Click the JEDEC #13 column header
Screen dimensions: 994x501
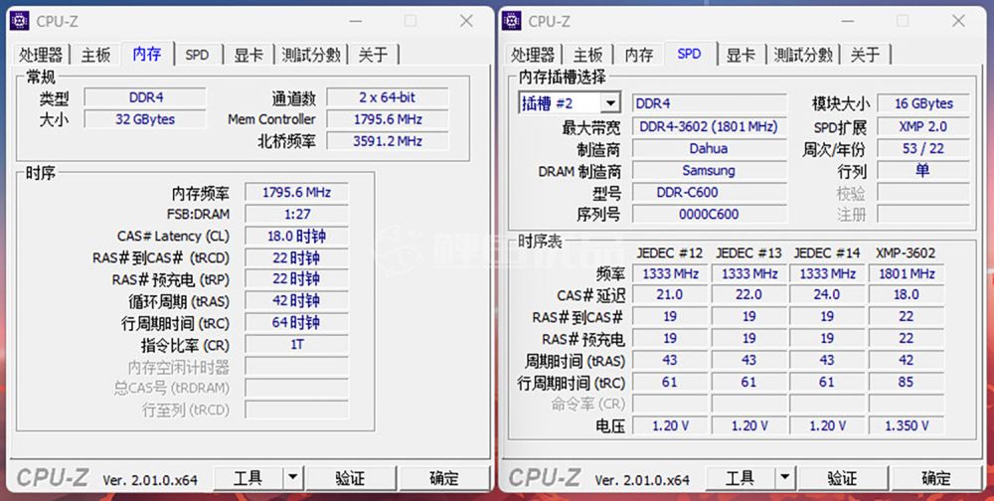pos(748,253)
